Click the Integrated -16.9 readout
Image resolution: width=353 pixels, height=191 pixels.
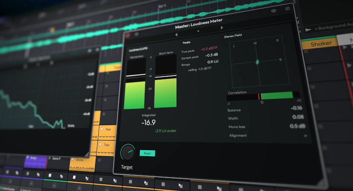(x=149, y=122)
